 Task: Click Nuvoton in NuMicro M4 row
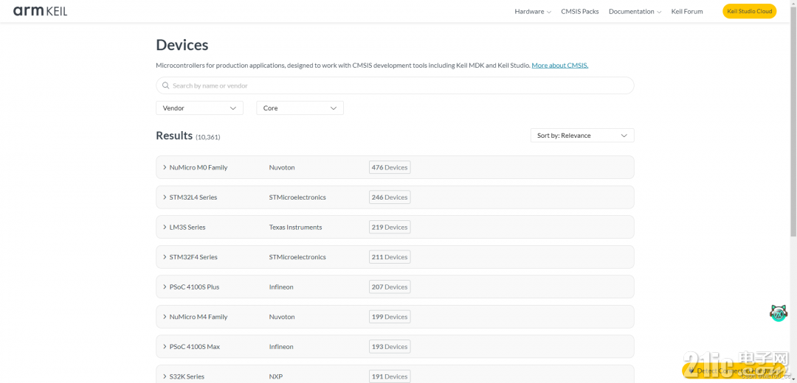(x=282, y=317)
